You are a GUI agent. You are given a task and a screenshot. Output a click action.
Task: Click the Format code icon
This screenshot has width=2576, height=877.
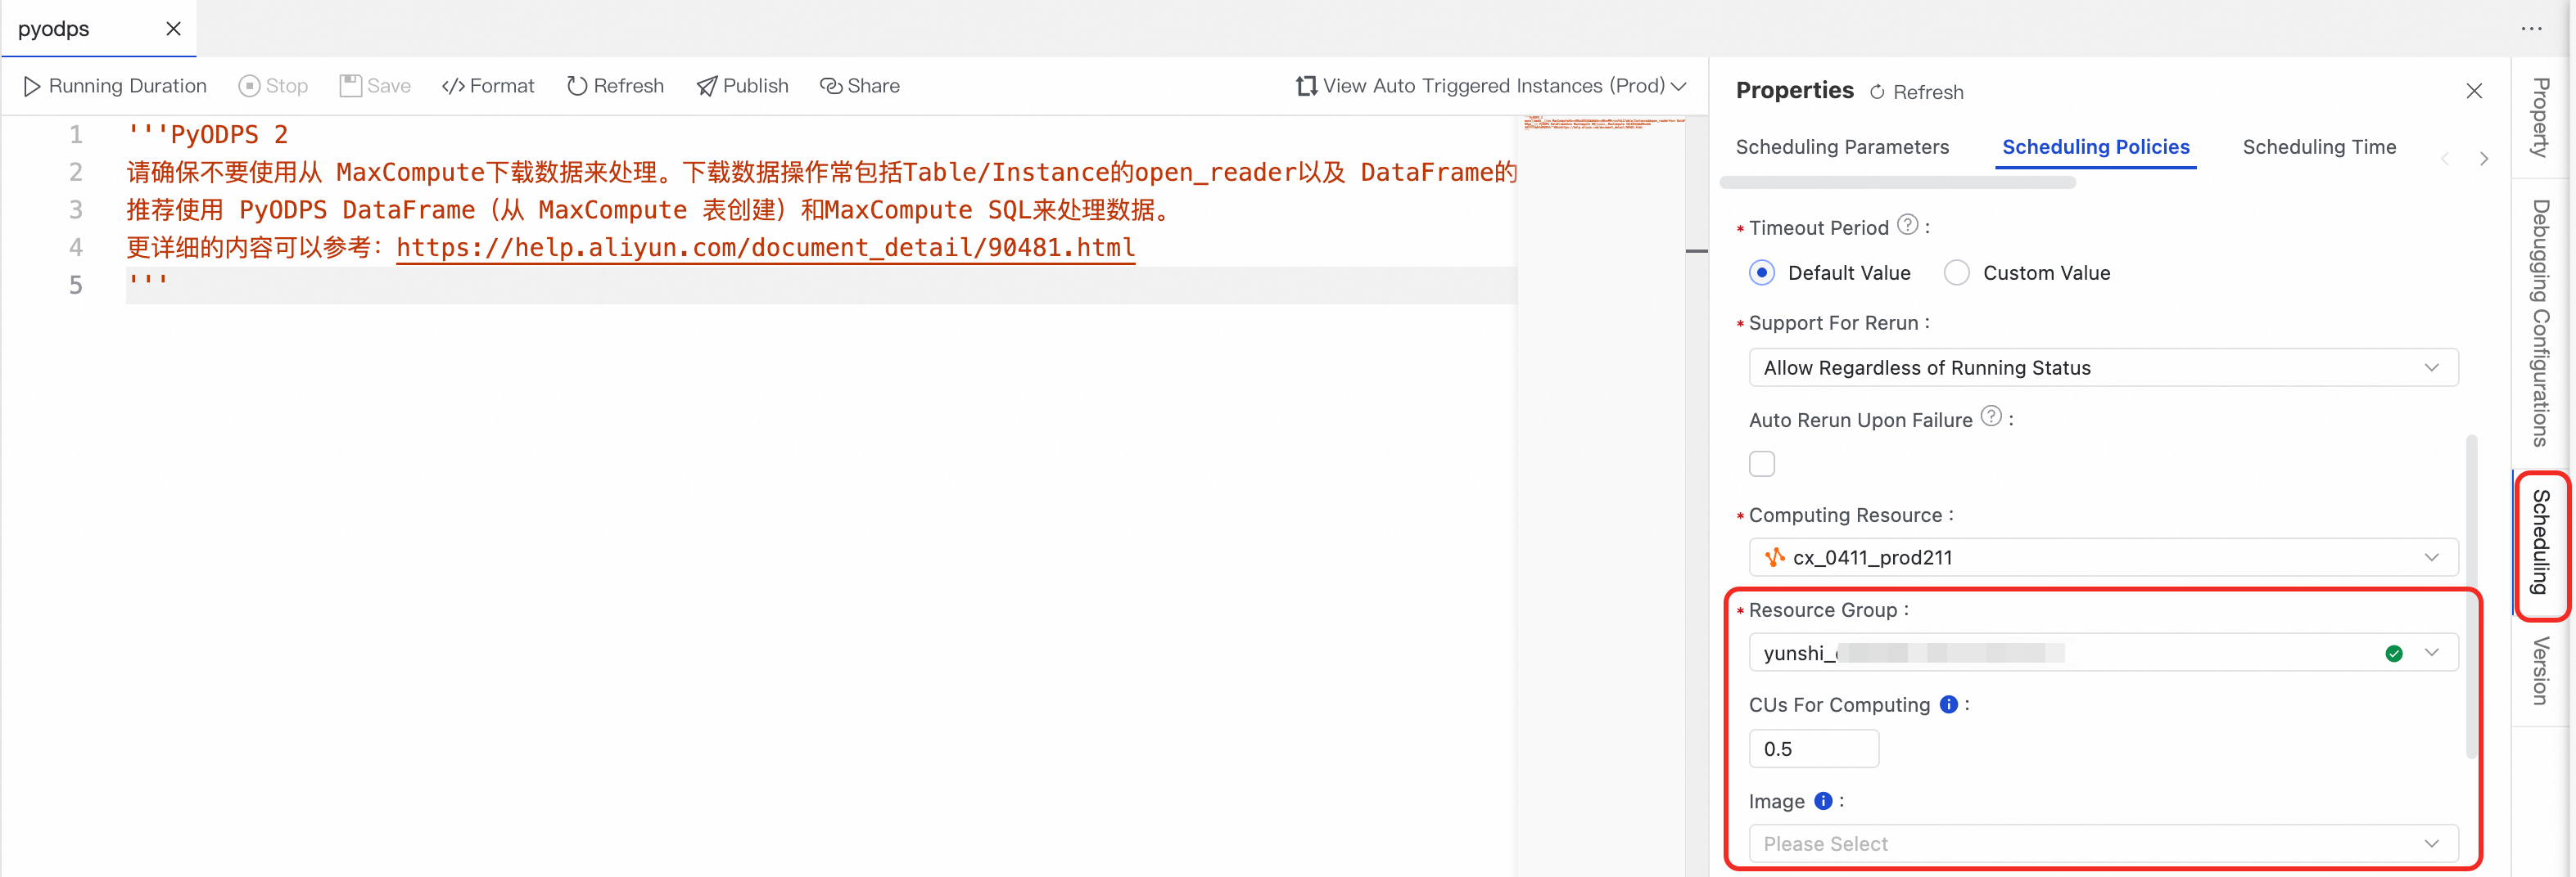[453, 87]
